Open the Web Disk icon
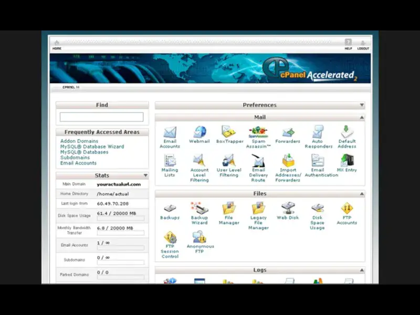 pos(288,208)
